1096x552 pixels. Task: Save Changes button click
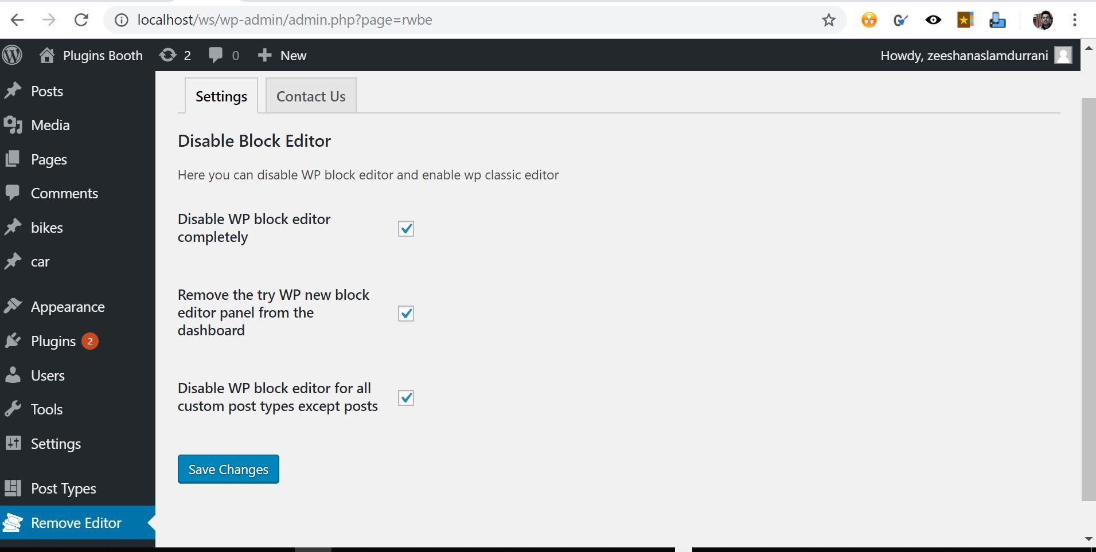[228, 469]
